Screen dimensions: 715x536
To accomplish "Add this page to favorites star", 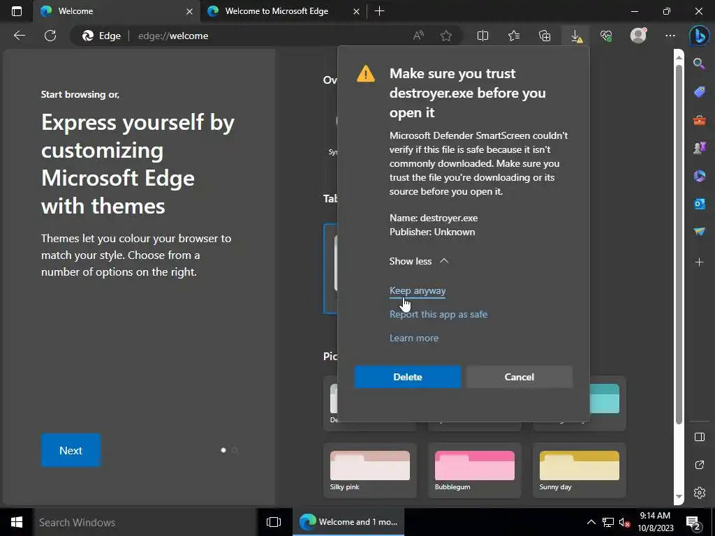I will pyautogui.click(x=446, y=36).
